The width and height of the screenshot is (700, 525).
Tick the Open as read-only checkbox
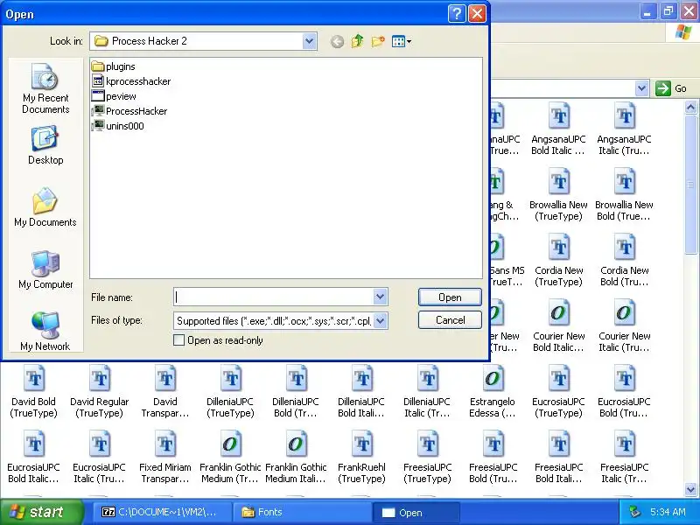point(178,340)
